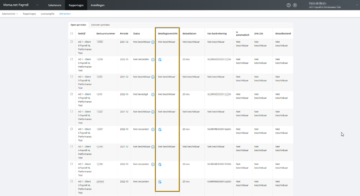
Task: Open payment overview icon for Client 4 2022-10
Action: tap(160, 164)
